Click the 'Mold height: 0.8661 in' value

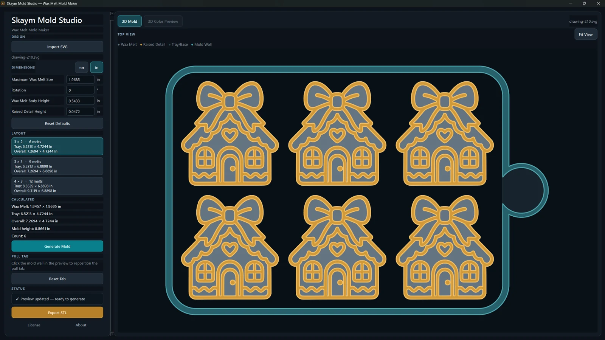point(31,228)
